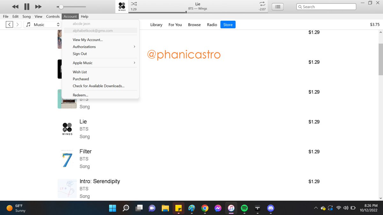Click BTS artist under Lie
Image resolution: width=383 pixels, height=215 pixels.
pos(84,129)
